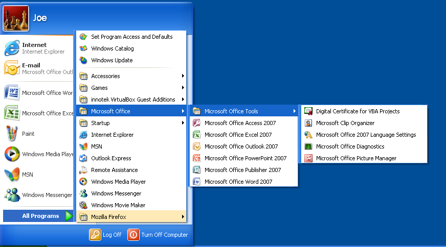Click Set Program Access and Defaults icon
Viewport: 446px width, 247px height.
[83, 37]
